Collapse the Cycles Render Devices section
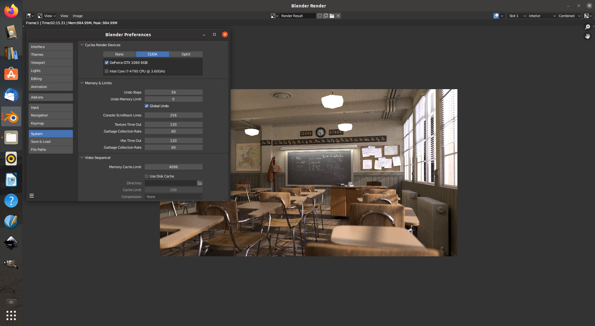This screenshot has height=326, width=595. click(x=82, y=45)
